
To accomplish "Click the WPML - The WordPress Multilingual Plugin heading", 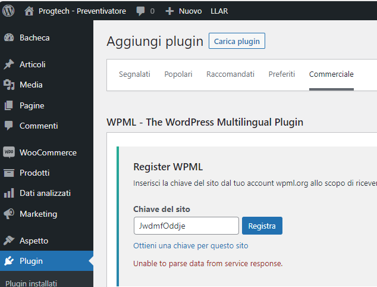I will [205, 122].
